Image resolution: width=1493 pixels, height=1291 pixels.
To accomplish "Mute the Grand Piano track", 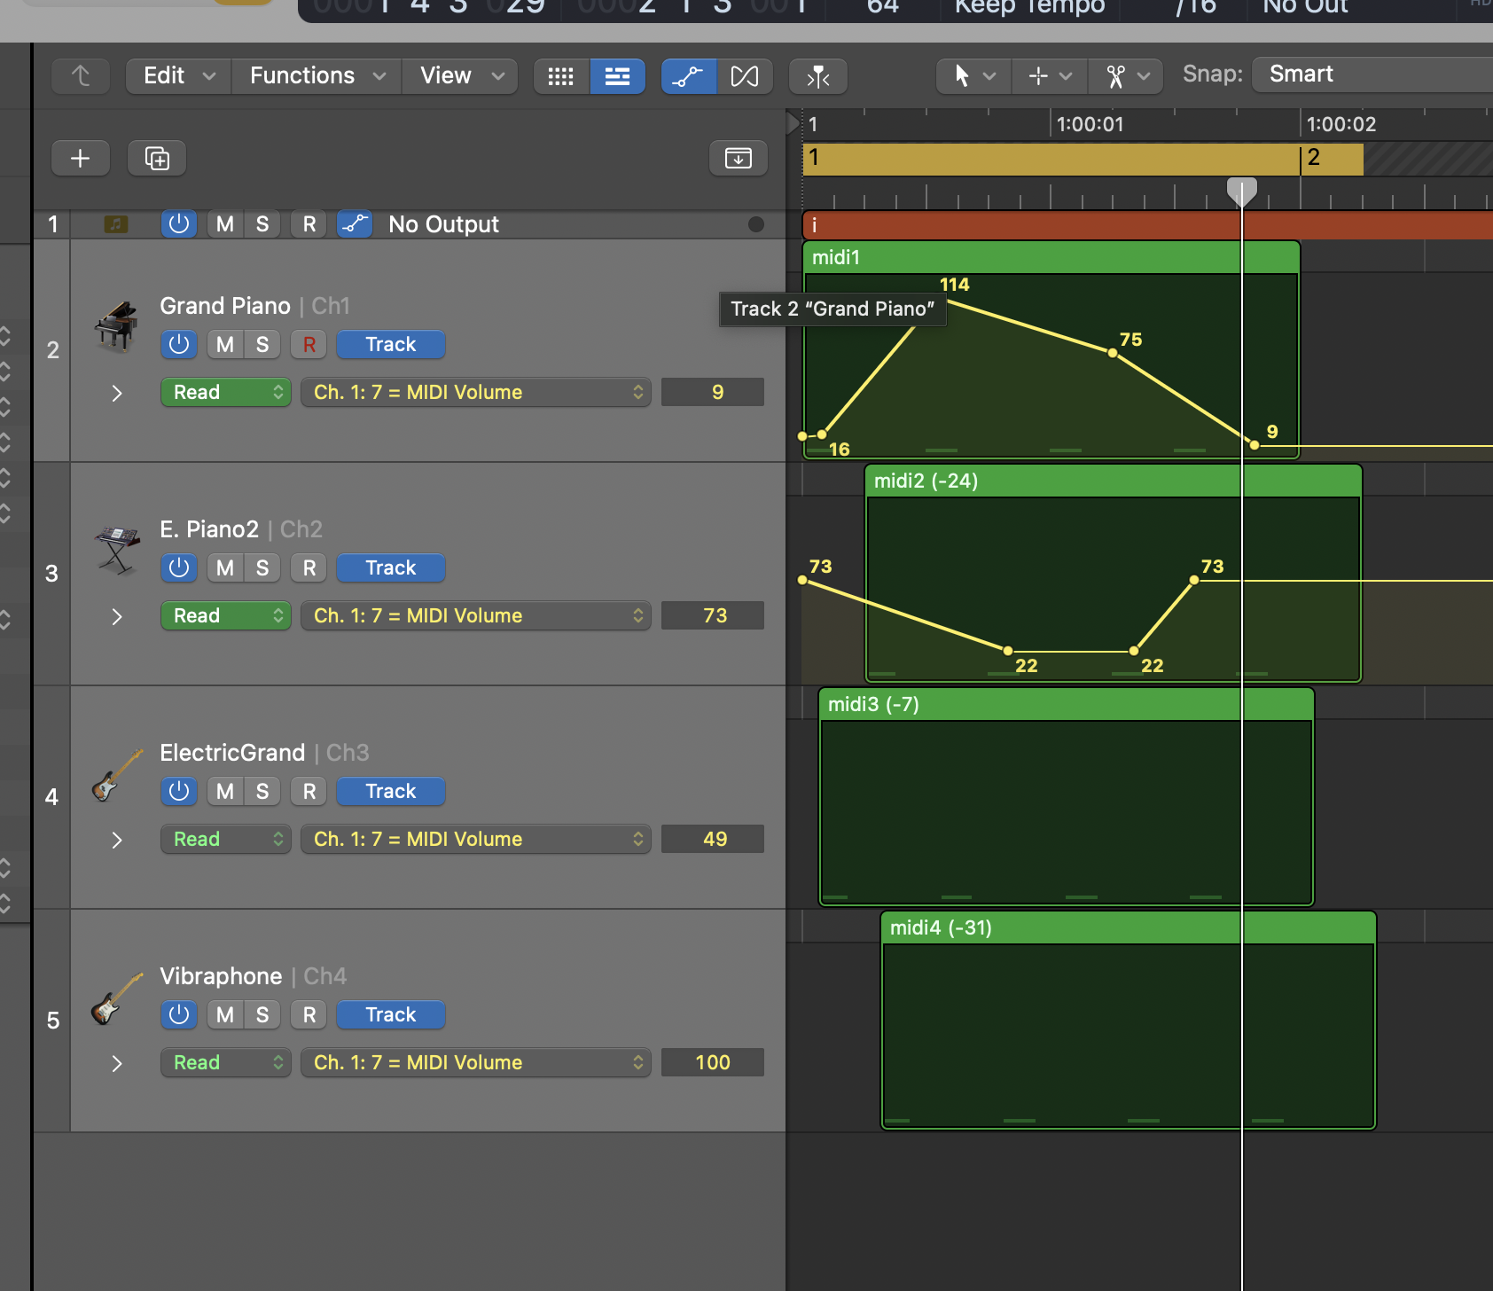I will [225, 345].
